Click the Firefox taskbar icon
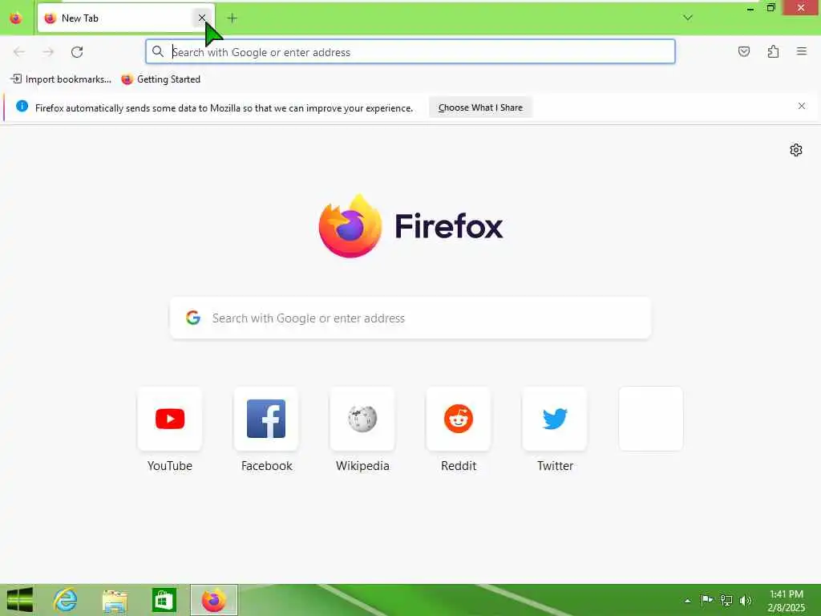This screenshot has width=821, height=616. [213, 600]
